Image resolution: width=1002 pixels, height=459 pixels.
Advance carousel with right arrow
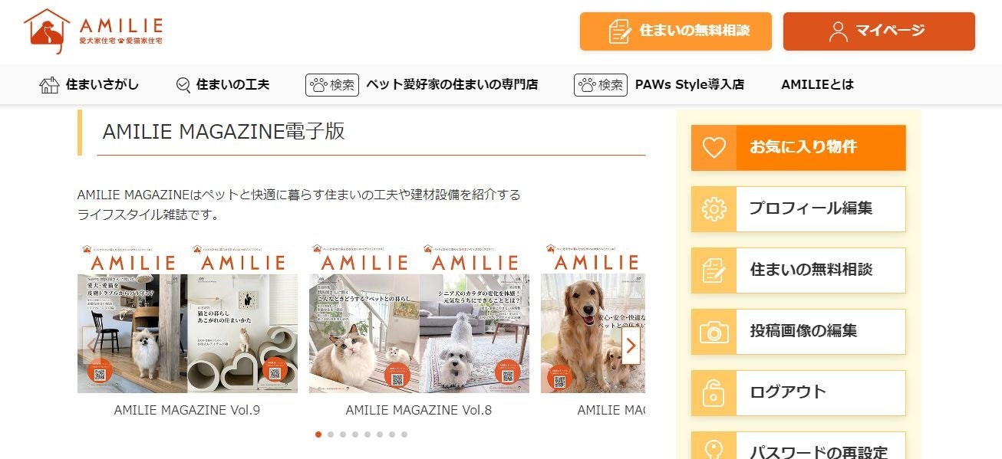pos(631,346)
